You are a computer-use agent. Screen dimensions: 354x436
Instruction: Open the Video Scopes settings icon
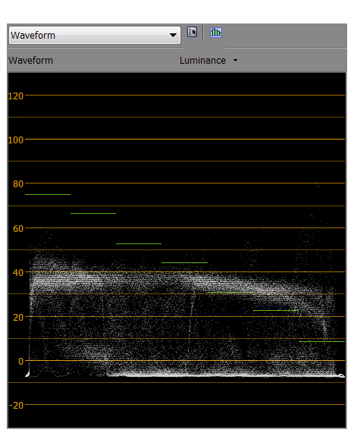tap(192, 32)
